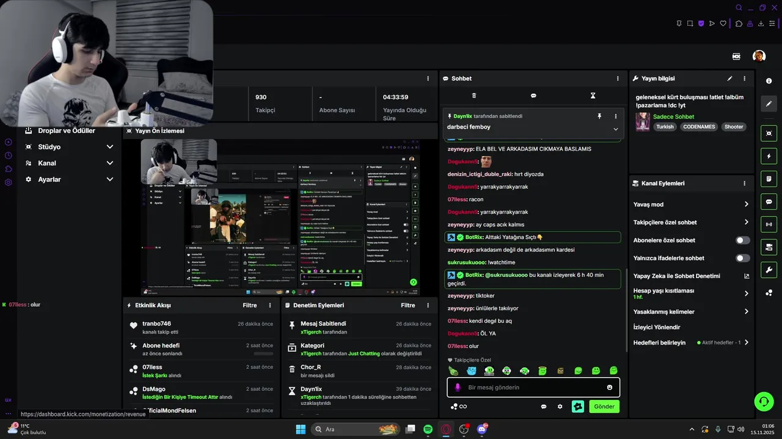Screen dimensions: 782x439
Task: Expand the Ayarlar sidebar section
Action: pos(68,179)
